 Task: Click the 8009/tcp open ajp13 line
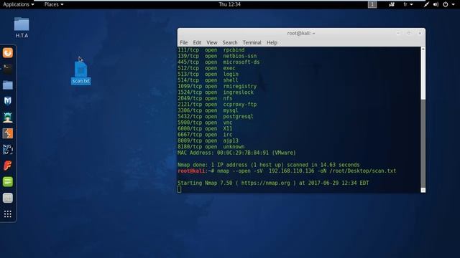tap(208, 140)
